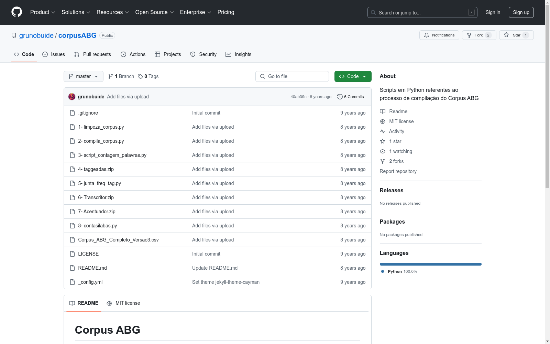Click the Star icon to star repository
Viewport: 550px width, 344px height.
(506, 35)
